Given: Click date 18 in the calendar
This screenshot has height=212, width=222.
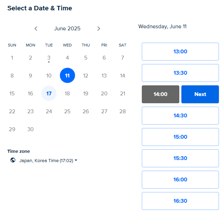Looking at the screenshot, I should pos(67,93).
